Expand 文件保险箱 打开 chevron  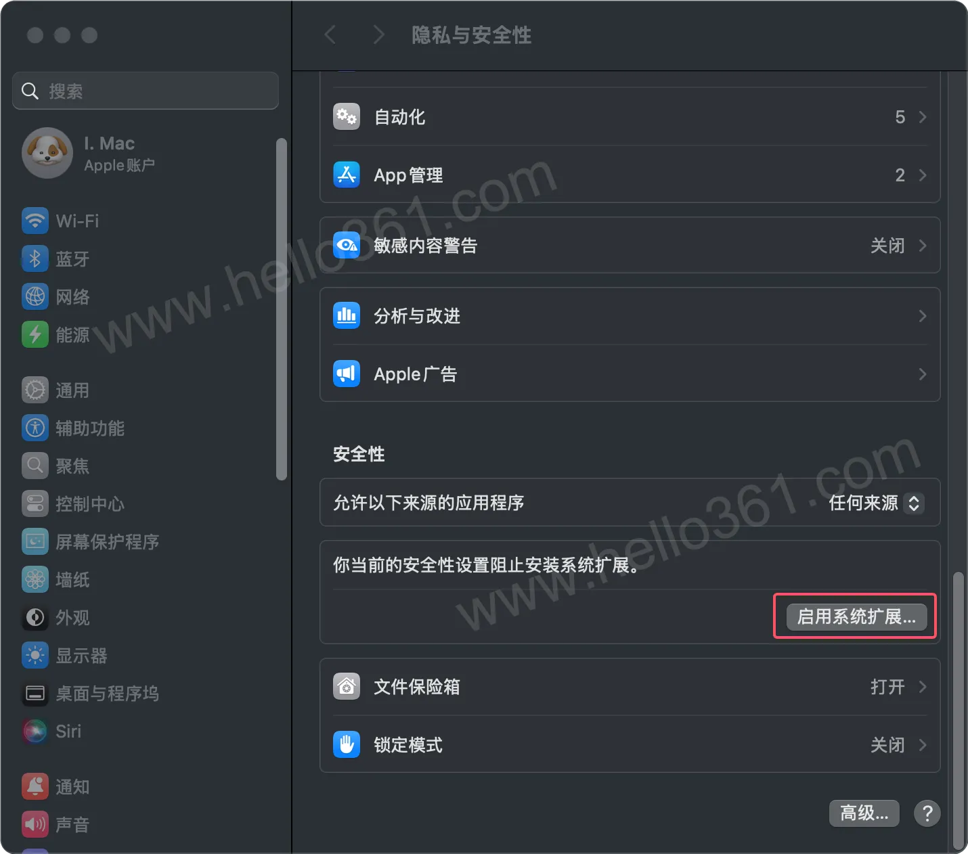tap(923, 687)
